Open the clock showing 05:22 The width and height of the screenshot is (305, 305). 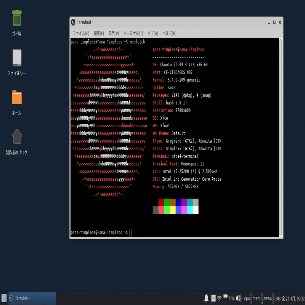[x=289, y=299]
